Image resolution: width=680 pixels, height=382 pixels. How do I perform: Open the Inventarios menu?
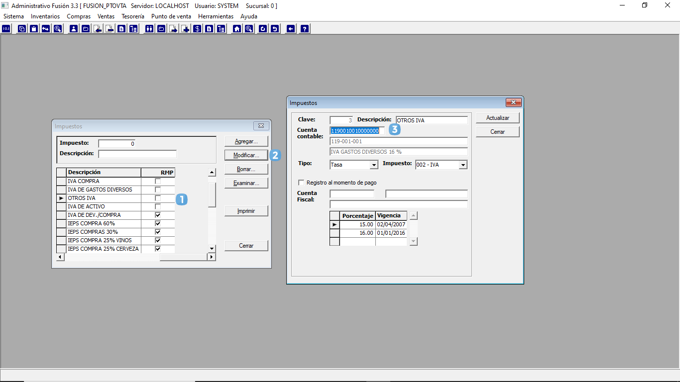click(x=45, y=16)
